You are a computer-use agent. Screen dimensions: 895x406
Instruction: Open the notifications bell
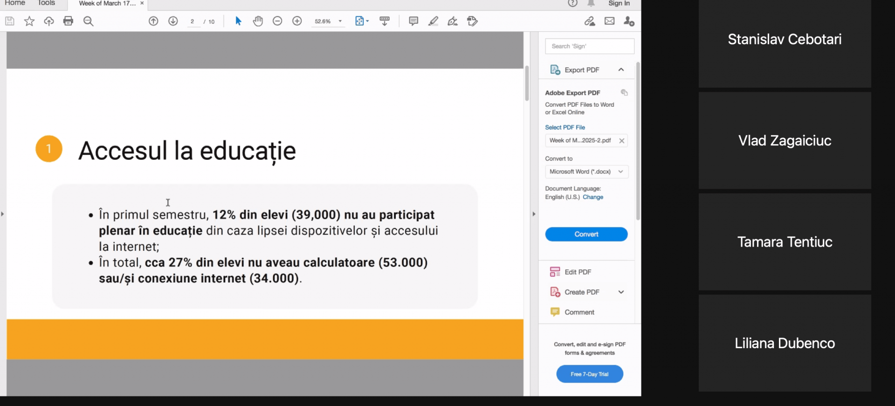click(x=591, y=3)
